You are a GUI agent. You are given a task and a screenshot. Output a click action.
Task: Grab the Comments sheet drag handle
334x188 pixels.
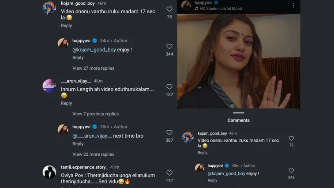click(x=239, y=113)
